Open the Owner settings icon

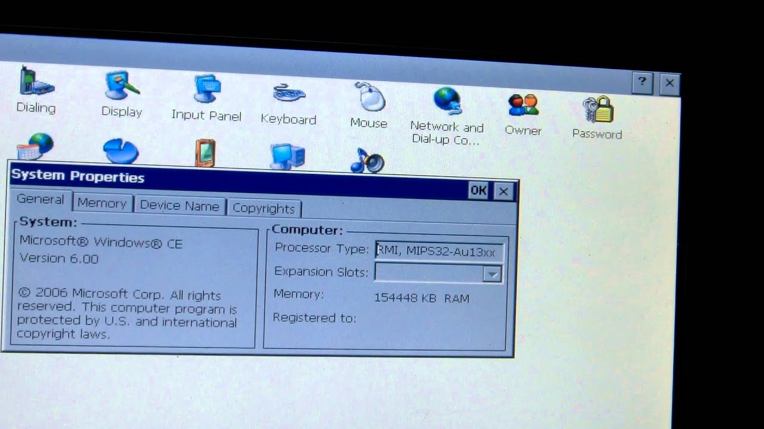(523, 114)
